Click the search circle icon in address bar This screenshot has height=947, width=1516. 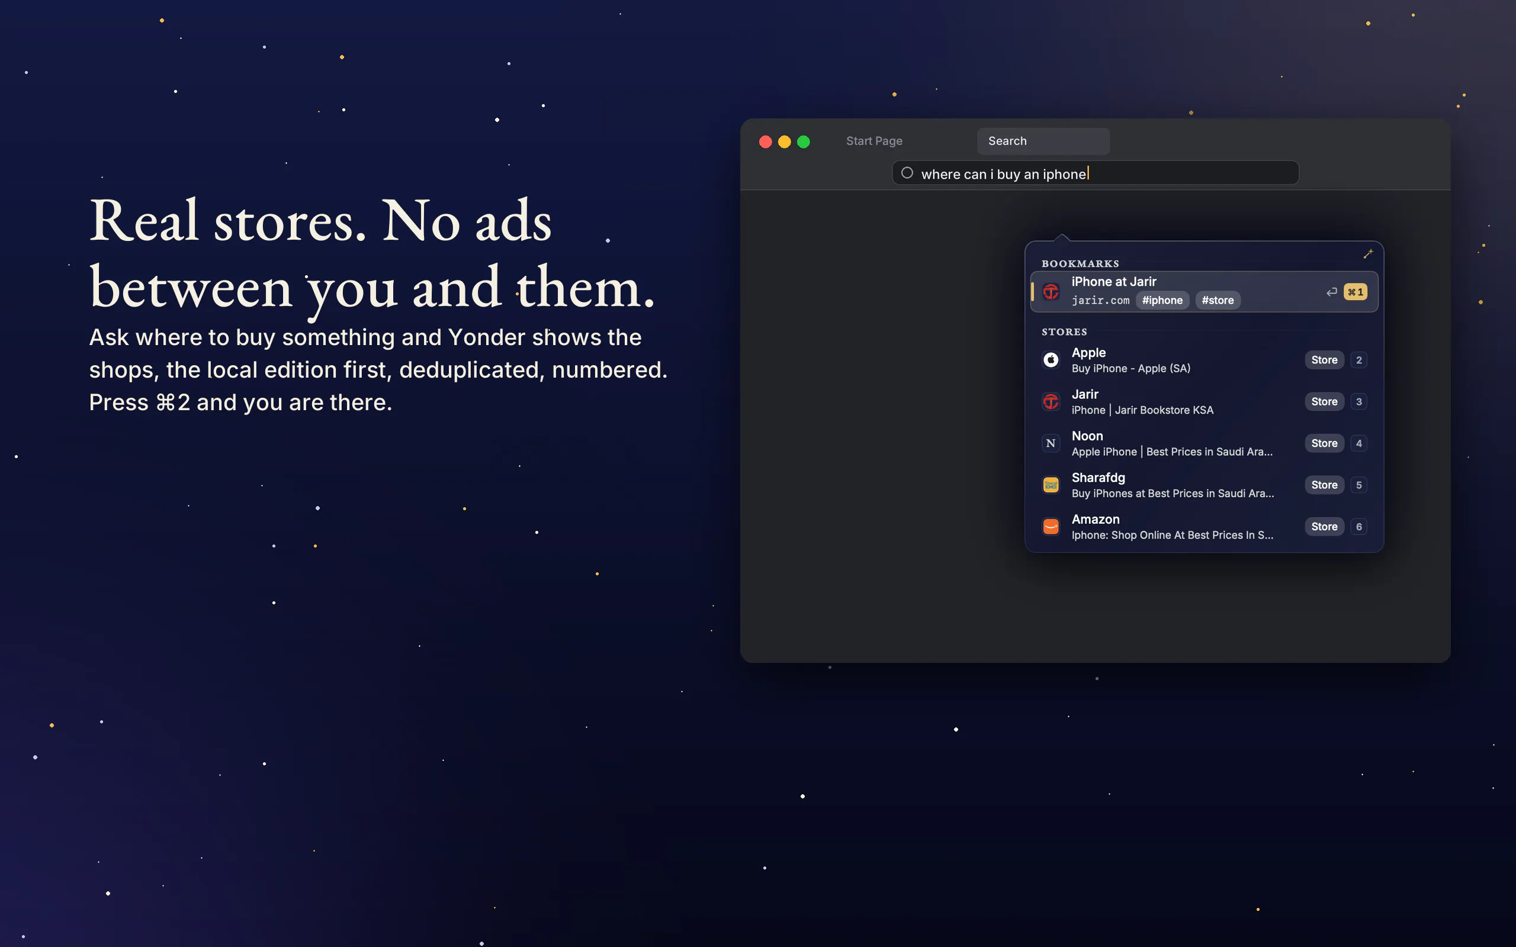907,173
